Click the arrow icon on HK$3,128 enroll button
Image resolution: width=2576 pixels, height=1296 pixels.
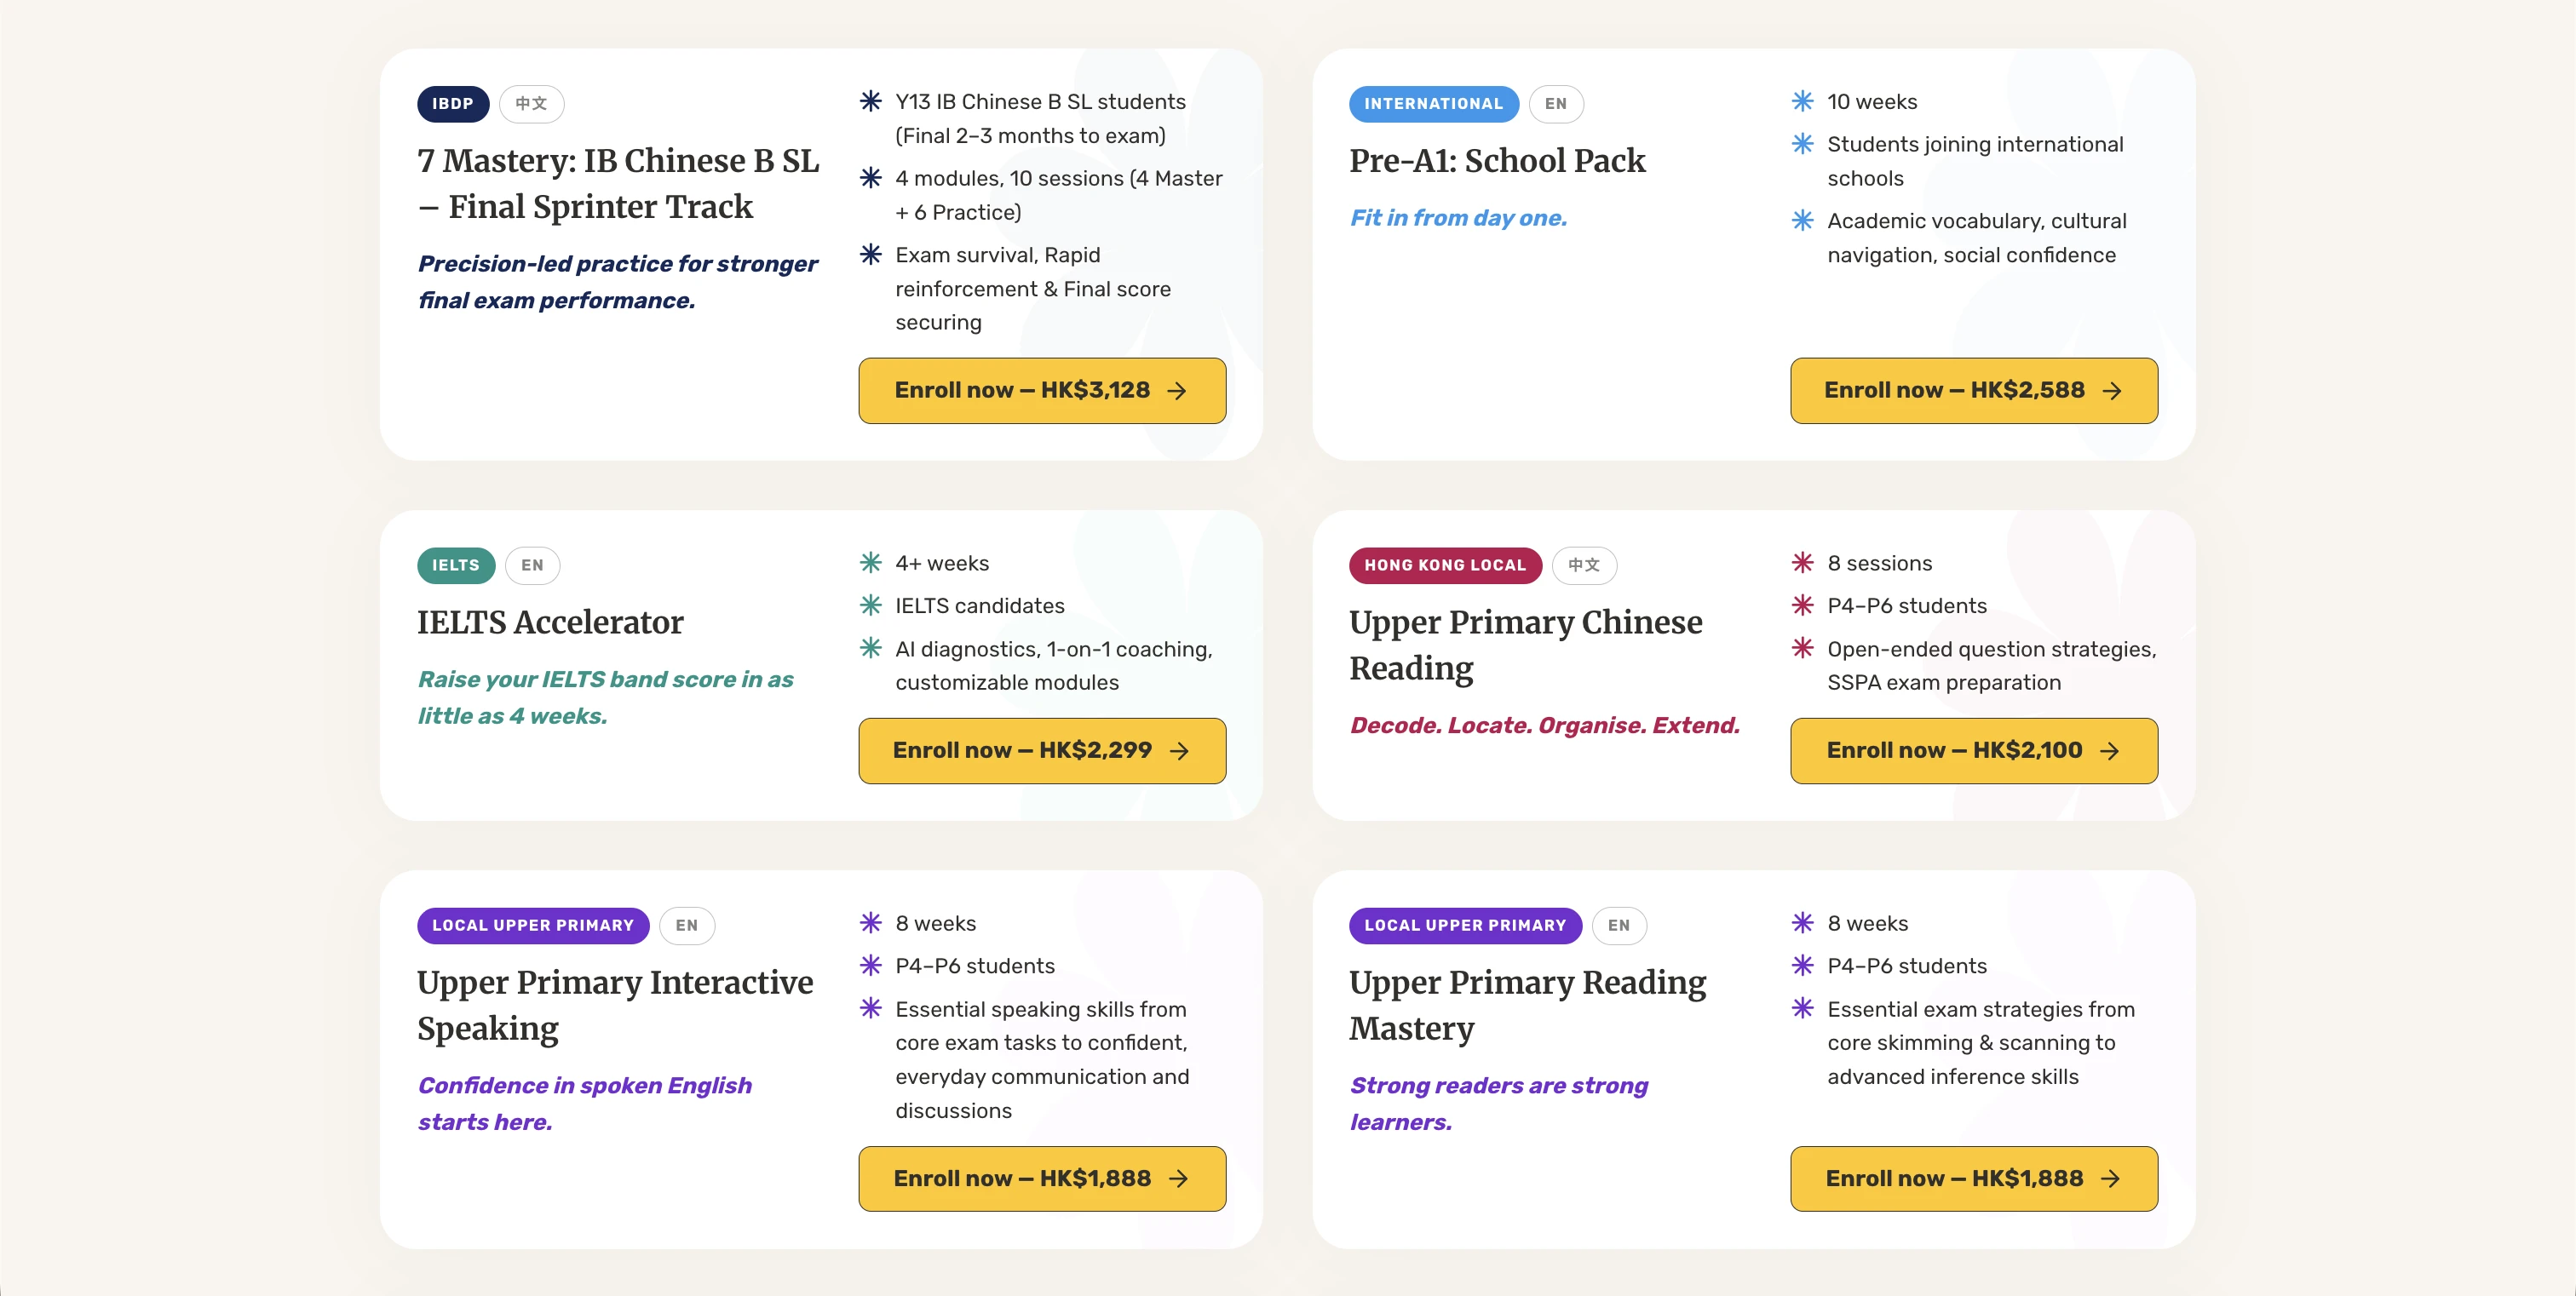click(x=1177, y=391)
